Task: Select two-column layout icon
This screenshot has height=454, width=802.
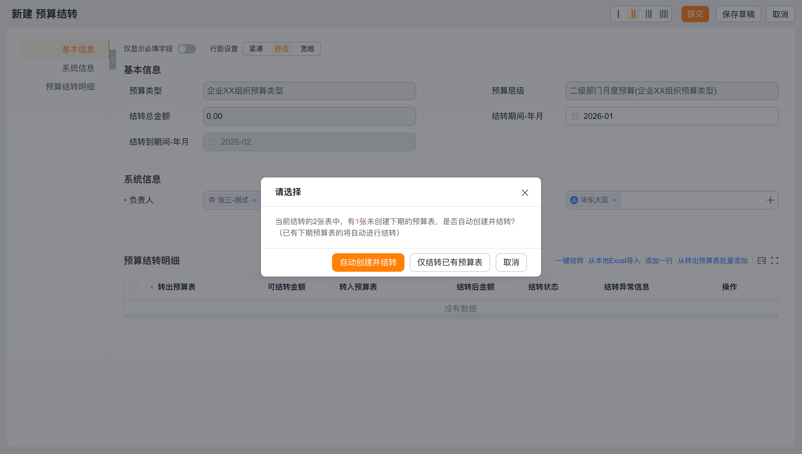Action: pos(633,14)
